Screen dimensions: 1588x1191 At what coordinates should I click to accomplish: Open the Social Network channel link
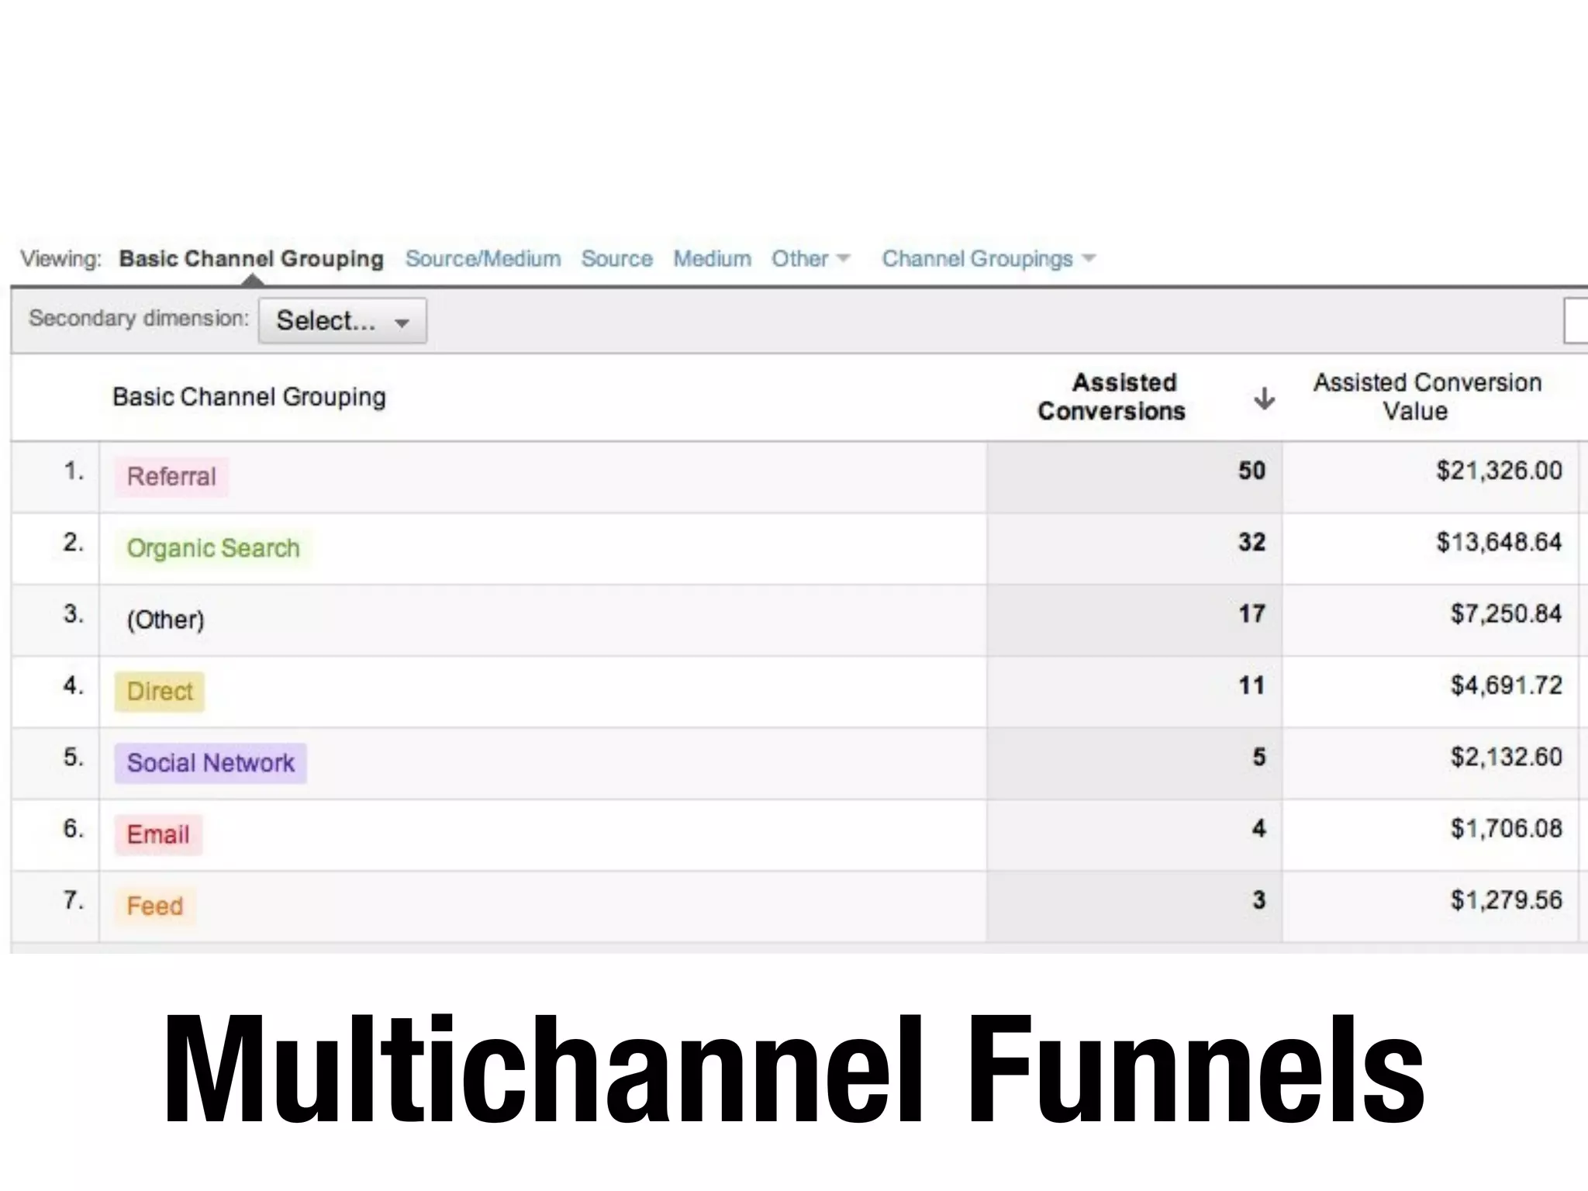tap(211, 763)
